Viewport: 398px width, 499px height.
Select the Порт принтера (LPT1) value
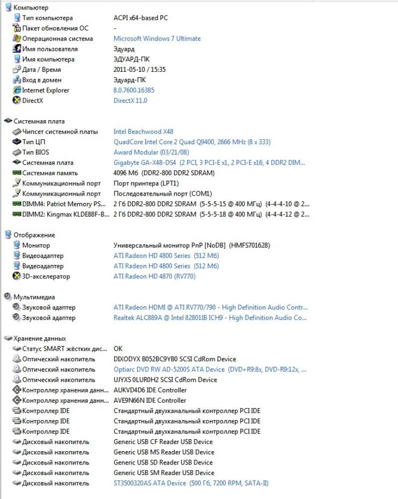[x=146, y=183]
